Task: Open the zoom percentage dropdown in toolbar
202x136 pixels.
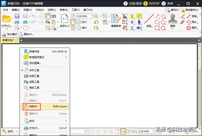Action: click(x=91, y=16)
